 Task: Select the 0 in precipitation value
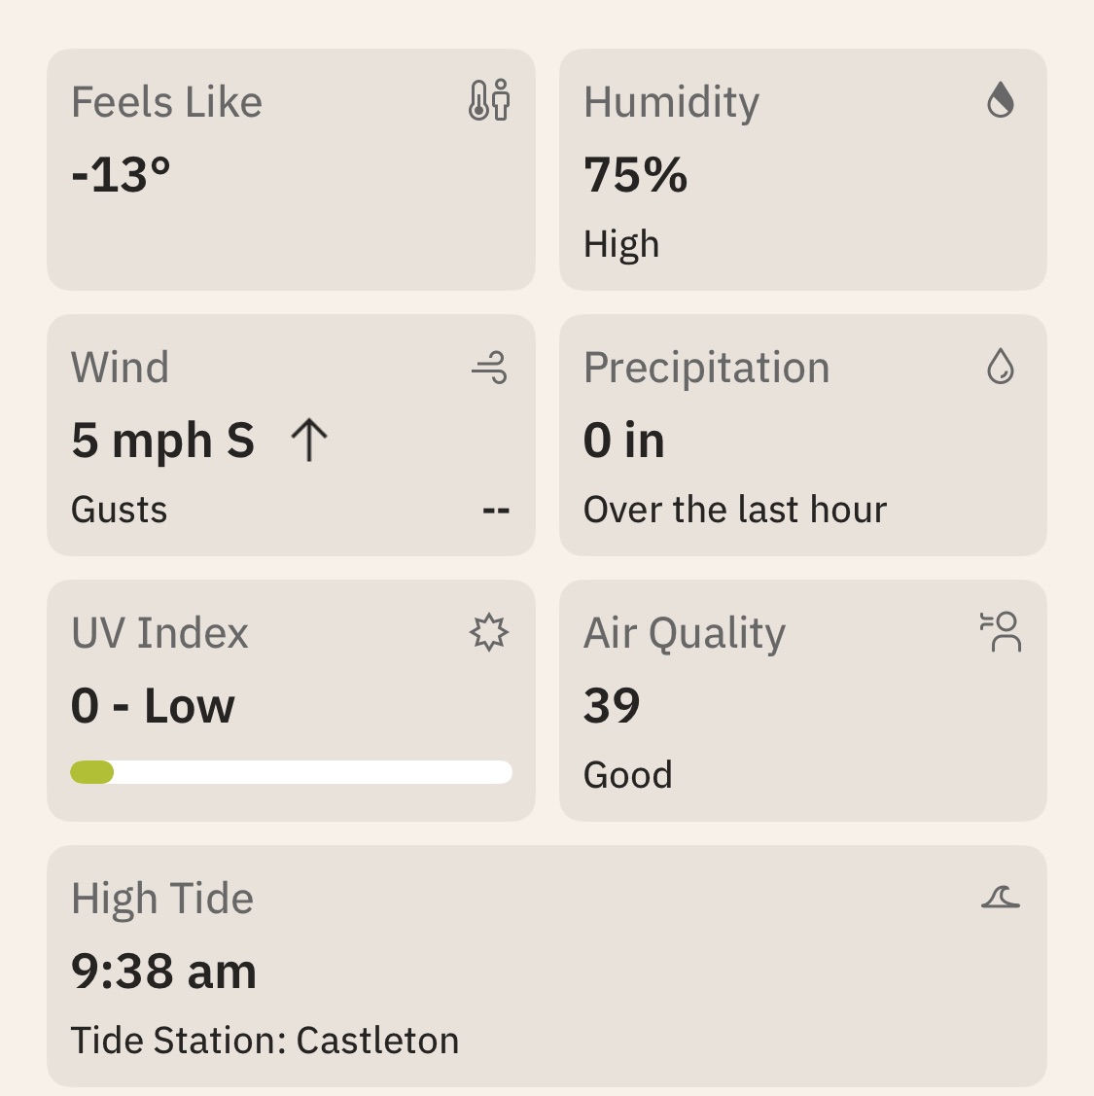coord(624,441)
